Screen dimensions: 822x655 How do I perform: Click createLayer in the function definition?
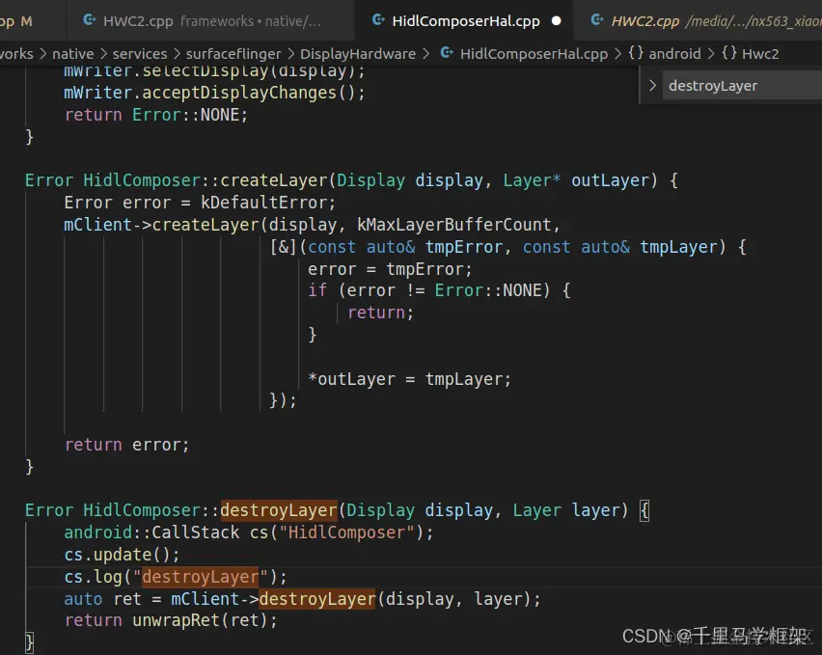pos(274,180)
